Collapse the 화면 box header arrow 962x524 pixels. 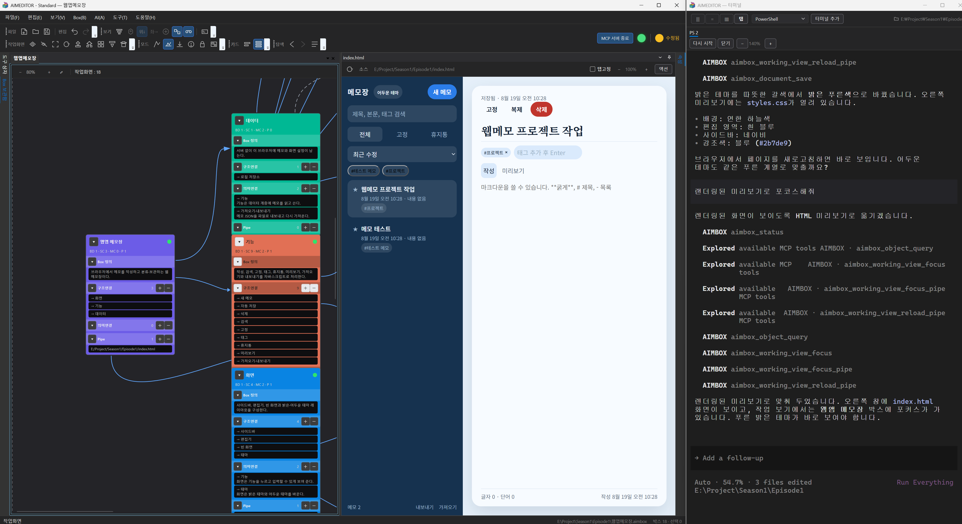[239, 375]
